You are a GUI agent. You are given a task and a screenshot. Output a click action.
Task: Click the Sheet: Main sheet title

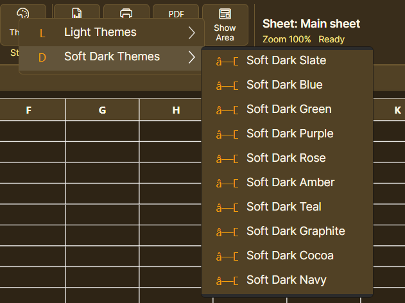point(311,24)
